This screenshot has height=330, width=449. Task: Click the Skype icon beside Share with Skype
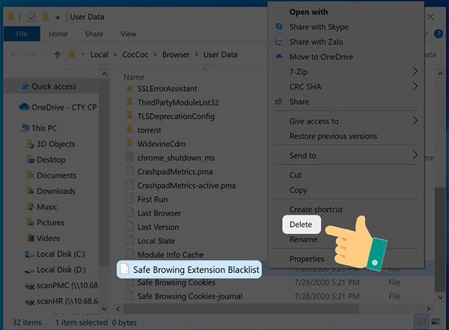(x=279, y=26)
